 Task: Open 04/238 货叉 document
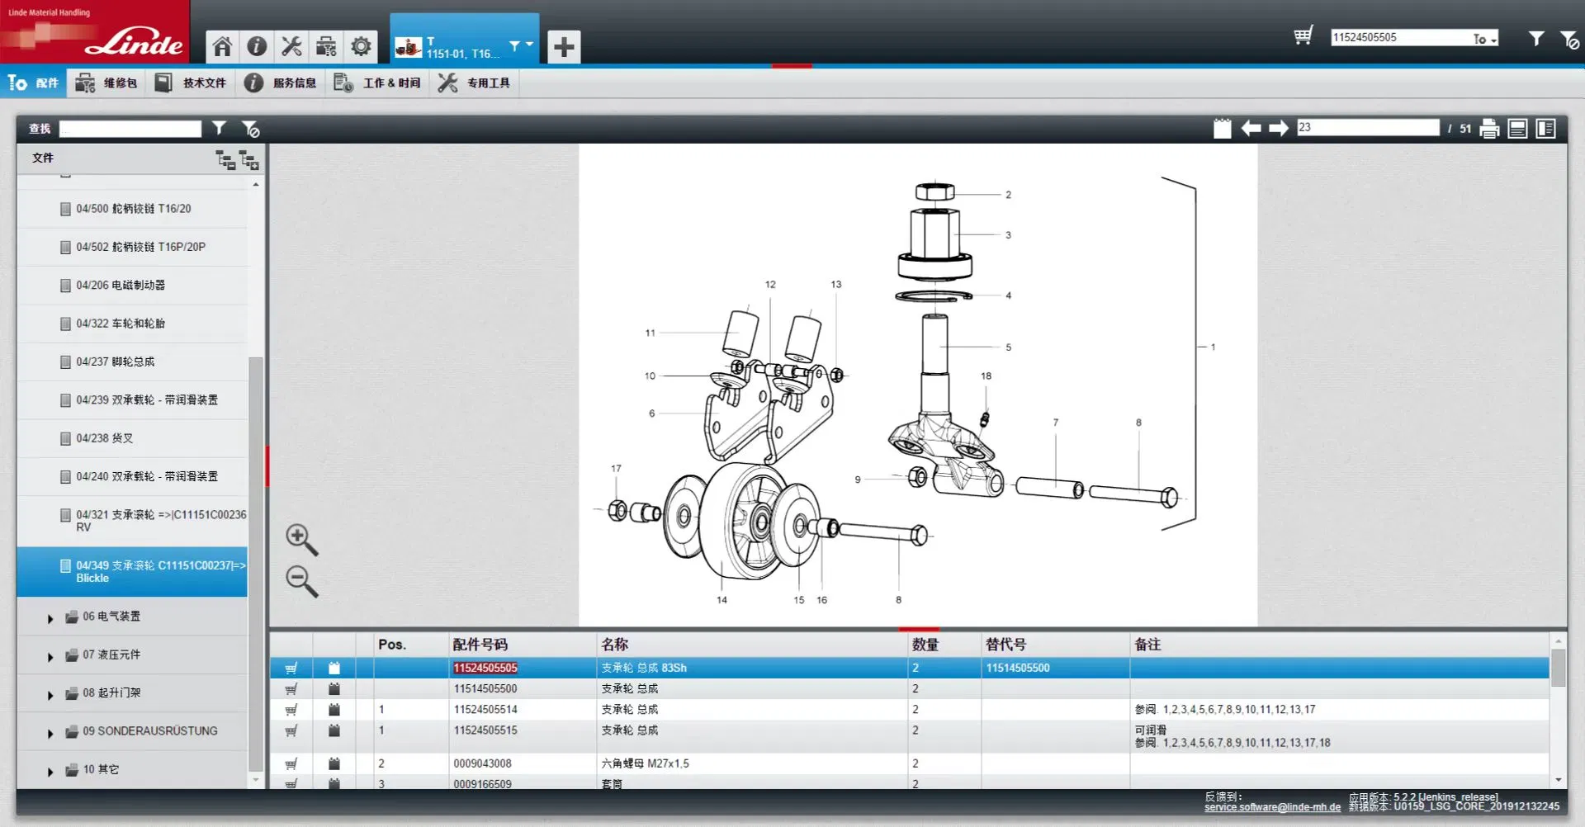132,438
